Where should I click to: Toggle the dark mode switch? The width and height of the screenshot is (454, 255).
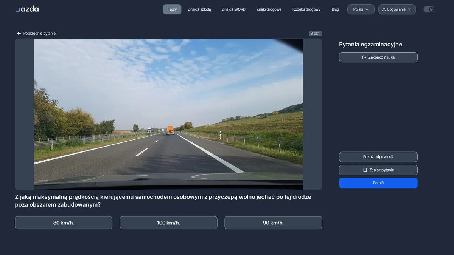point(429,9)
